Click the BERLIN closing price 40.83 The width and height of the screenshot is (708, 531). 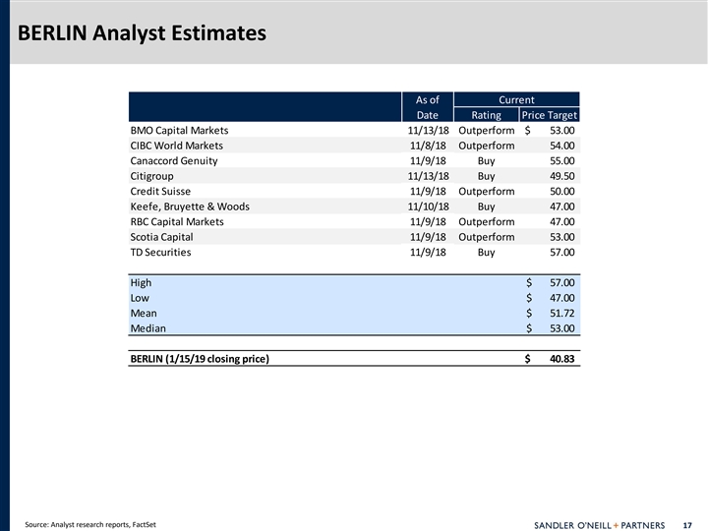(561, 358)
